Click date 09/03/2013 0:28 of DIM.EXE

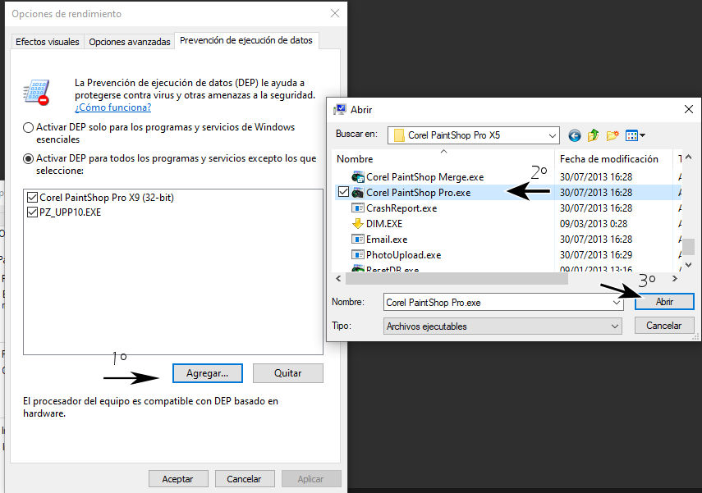[594, 224]
